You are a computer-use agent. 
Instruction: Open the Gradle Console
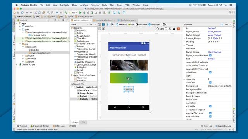(x=223, y=126)
